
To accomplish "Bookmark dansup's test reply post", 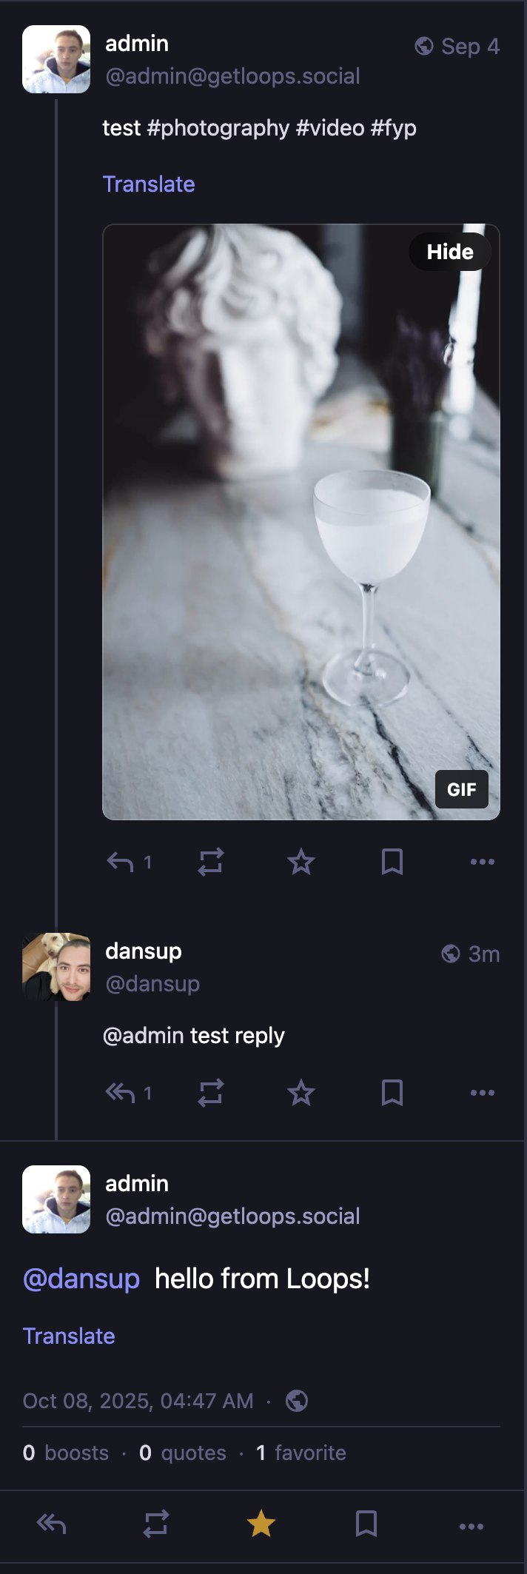I will (392, 1093).
